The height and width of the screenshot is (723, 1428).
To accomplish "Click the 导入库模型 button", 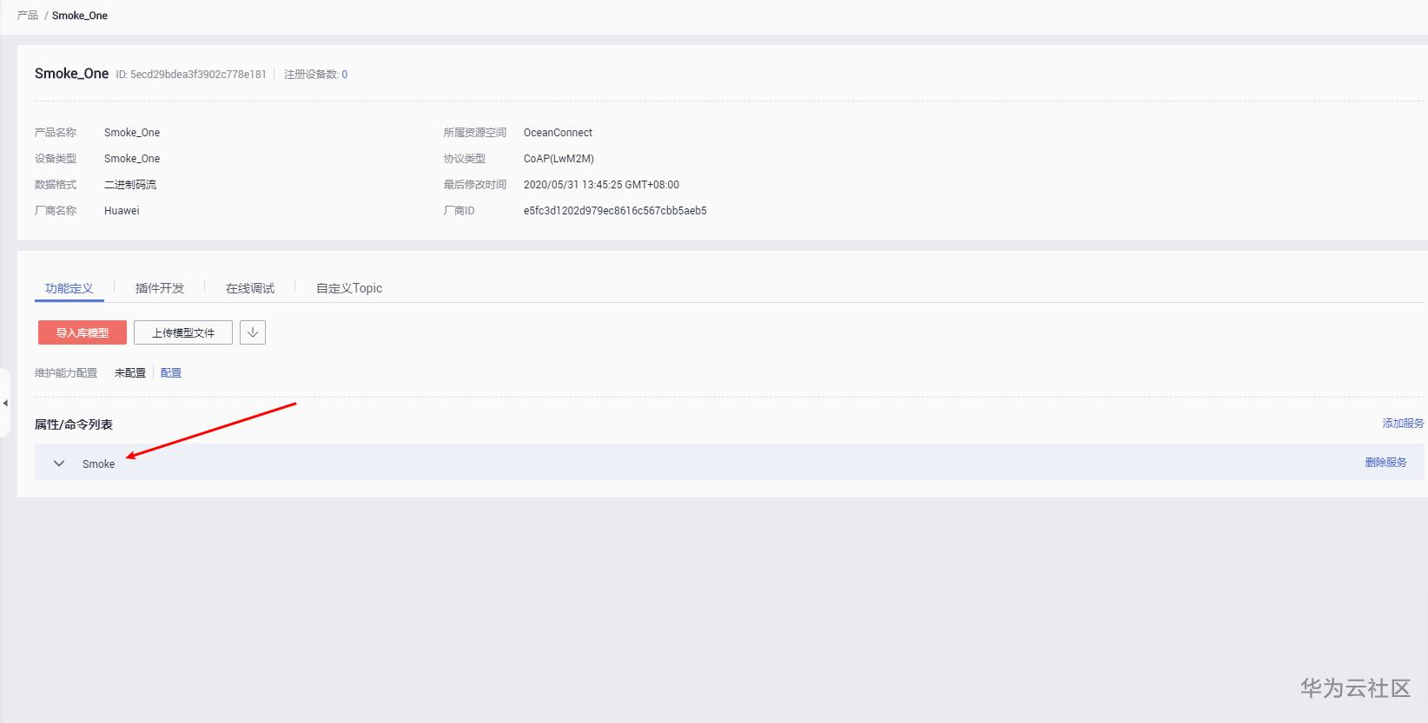I will (x=83, y=332).
